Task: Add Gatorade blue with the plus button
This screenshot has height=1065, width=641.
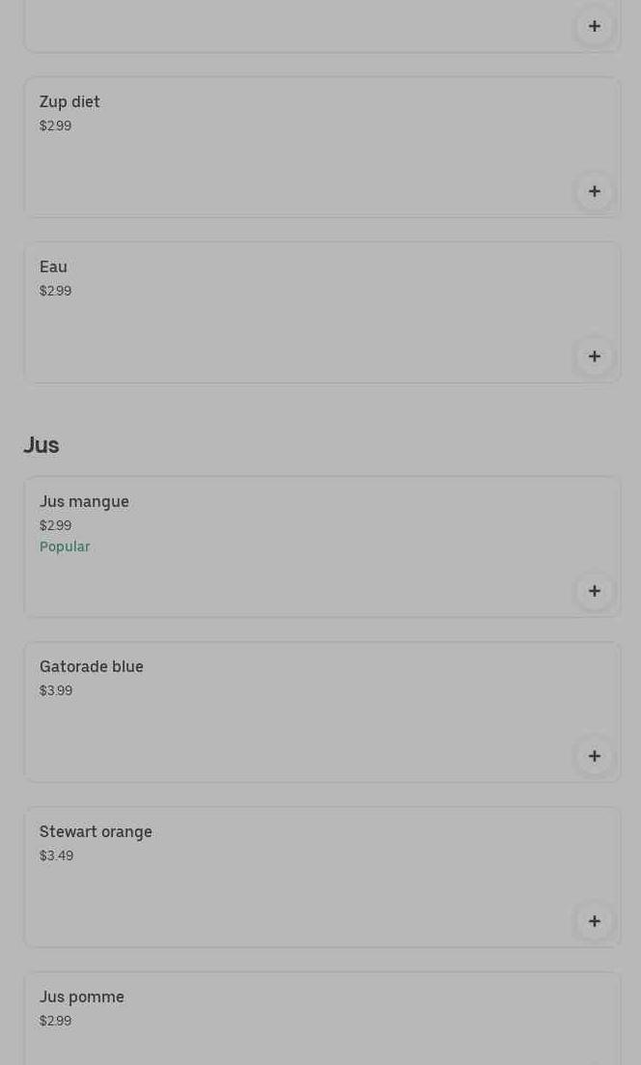Action: pyautogui.click(x=594, y=756)
